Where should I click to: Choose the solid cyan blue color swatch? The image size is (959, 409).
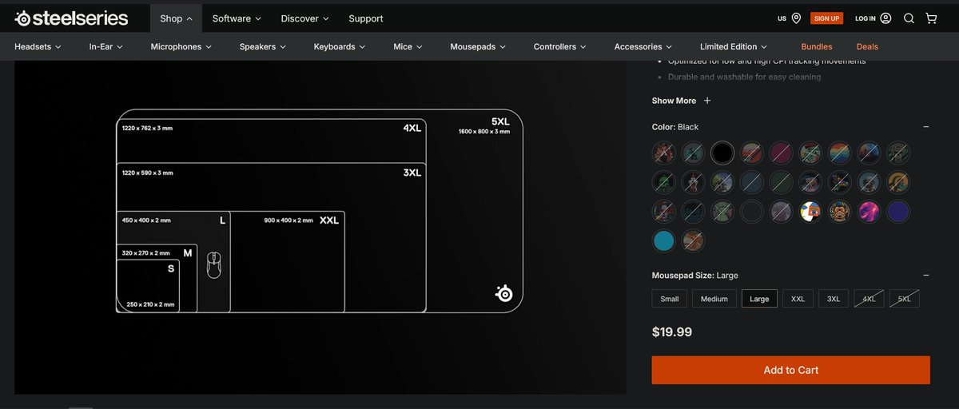pos(663,240)
